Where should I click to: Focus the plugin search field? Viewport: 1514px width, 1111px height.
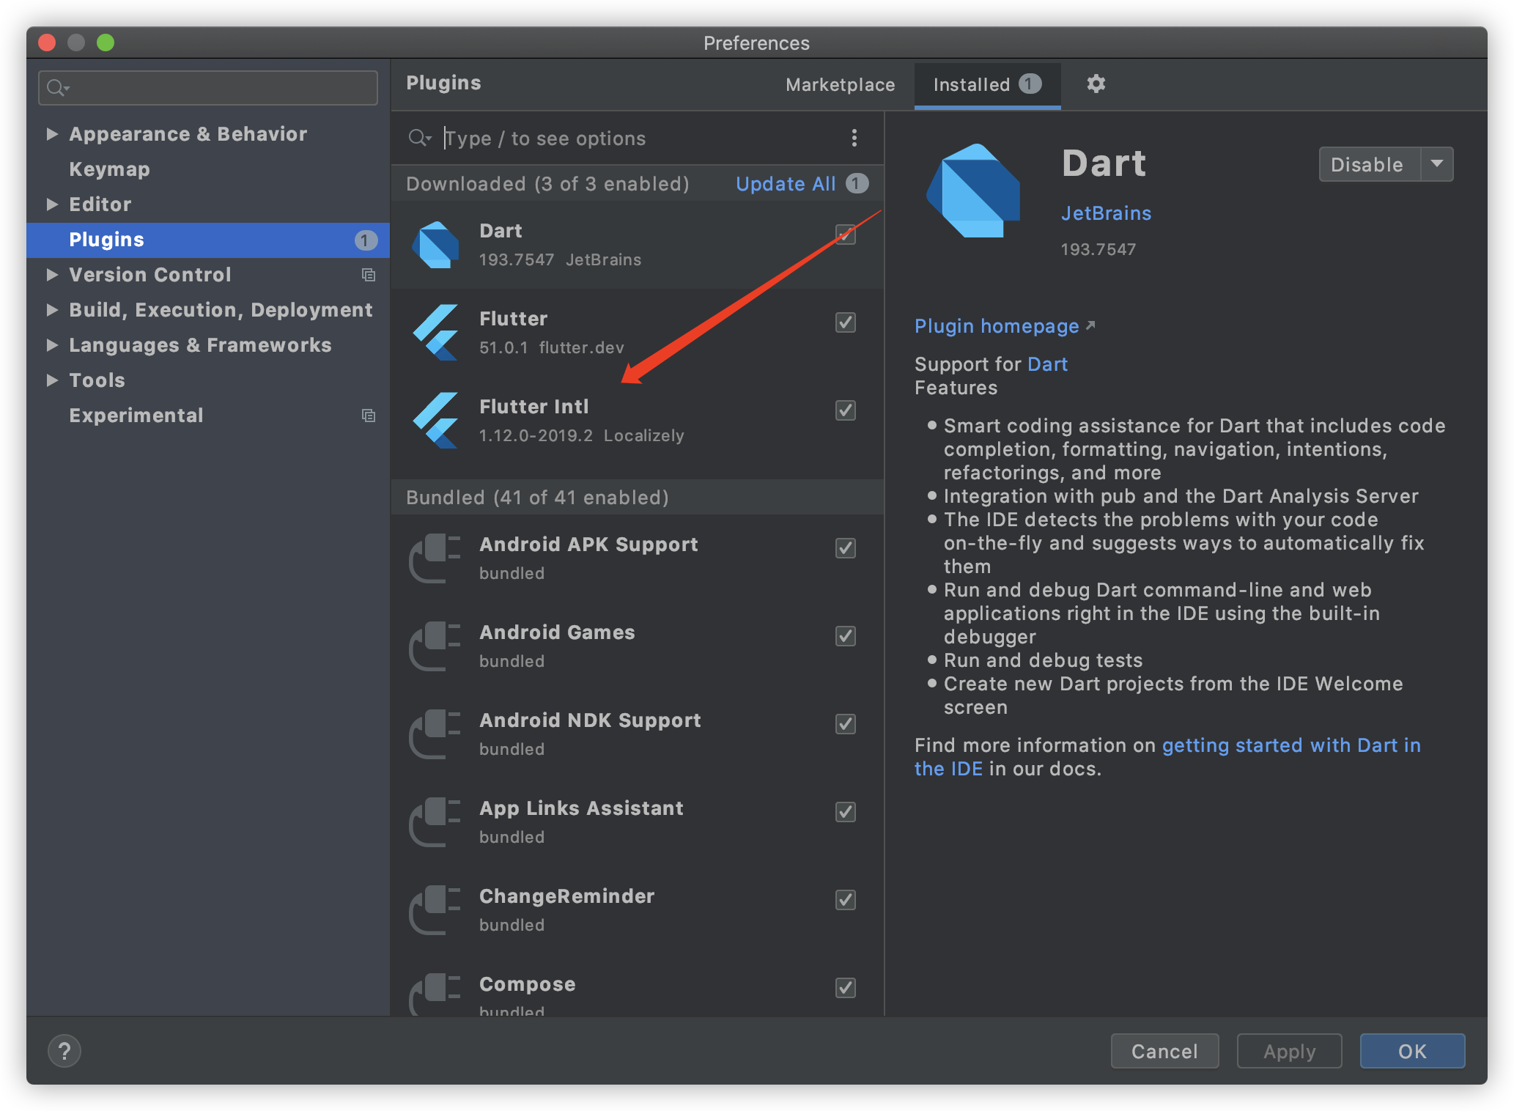(x=638, y=138)
